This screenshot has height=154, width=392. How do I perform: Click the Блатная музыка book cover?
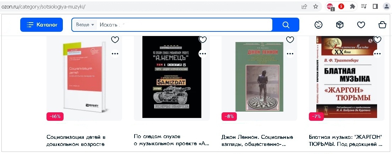347,77
